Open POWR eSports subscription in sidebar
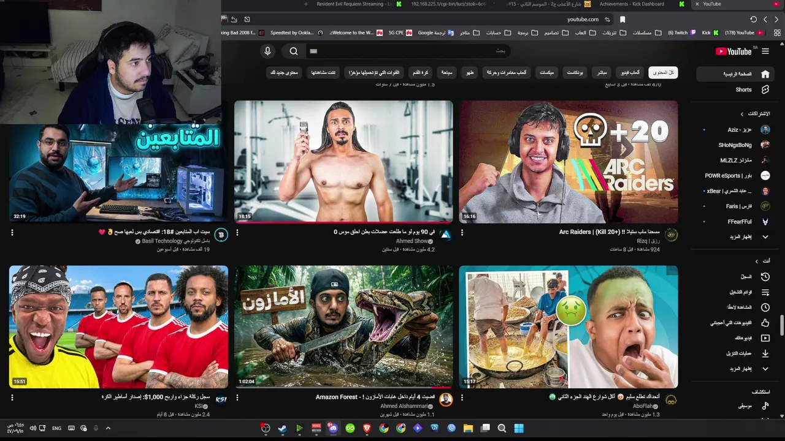Image resolution: width=785 pixels, height=441 pixels. [x=736, y=176]
